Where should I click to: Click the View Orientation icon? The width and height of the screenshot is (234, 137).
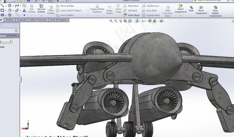pos(130,21)
